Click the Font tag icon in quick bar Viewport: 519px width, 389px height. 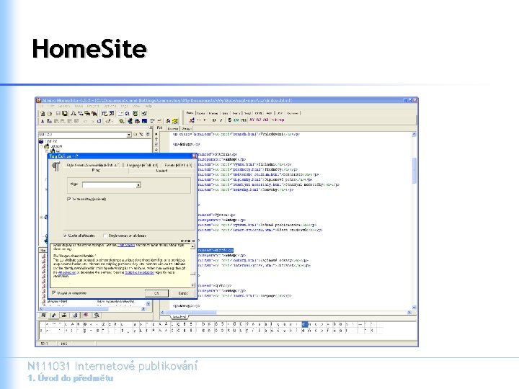[192, 120]
